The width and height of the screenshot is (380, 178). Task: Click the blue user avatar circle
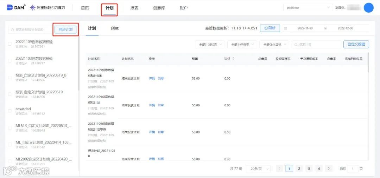coord(369,8)
